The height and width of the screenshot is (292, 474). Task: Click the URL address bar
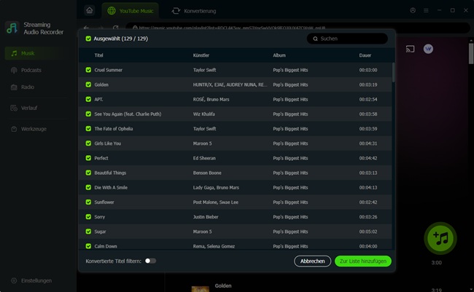[298, 28]
